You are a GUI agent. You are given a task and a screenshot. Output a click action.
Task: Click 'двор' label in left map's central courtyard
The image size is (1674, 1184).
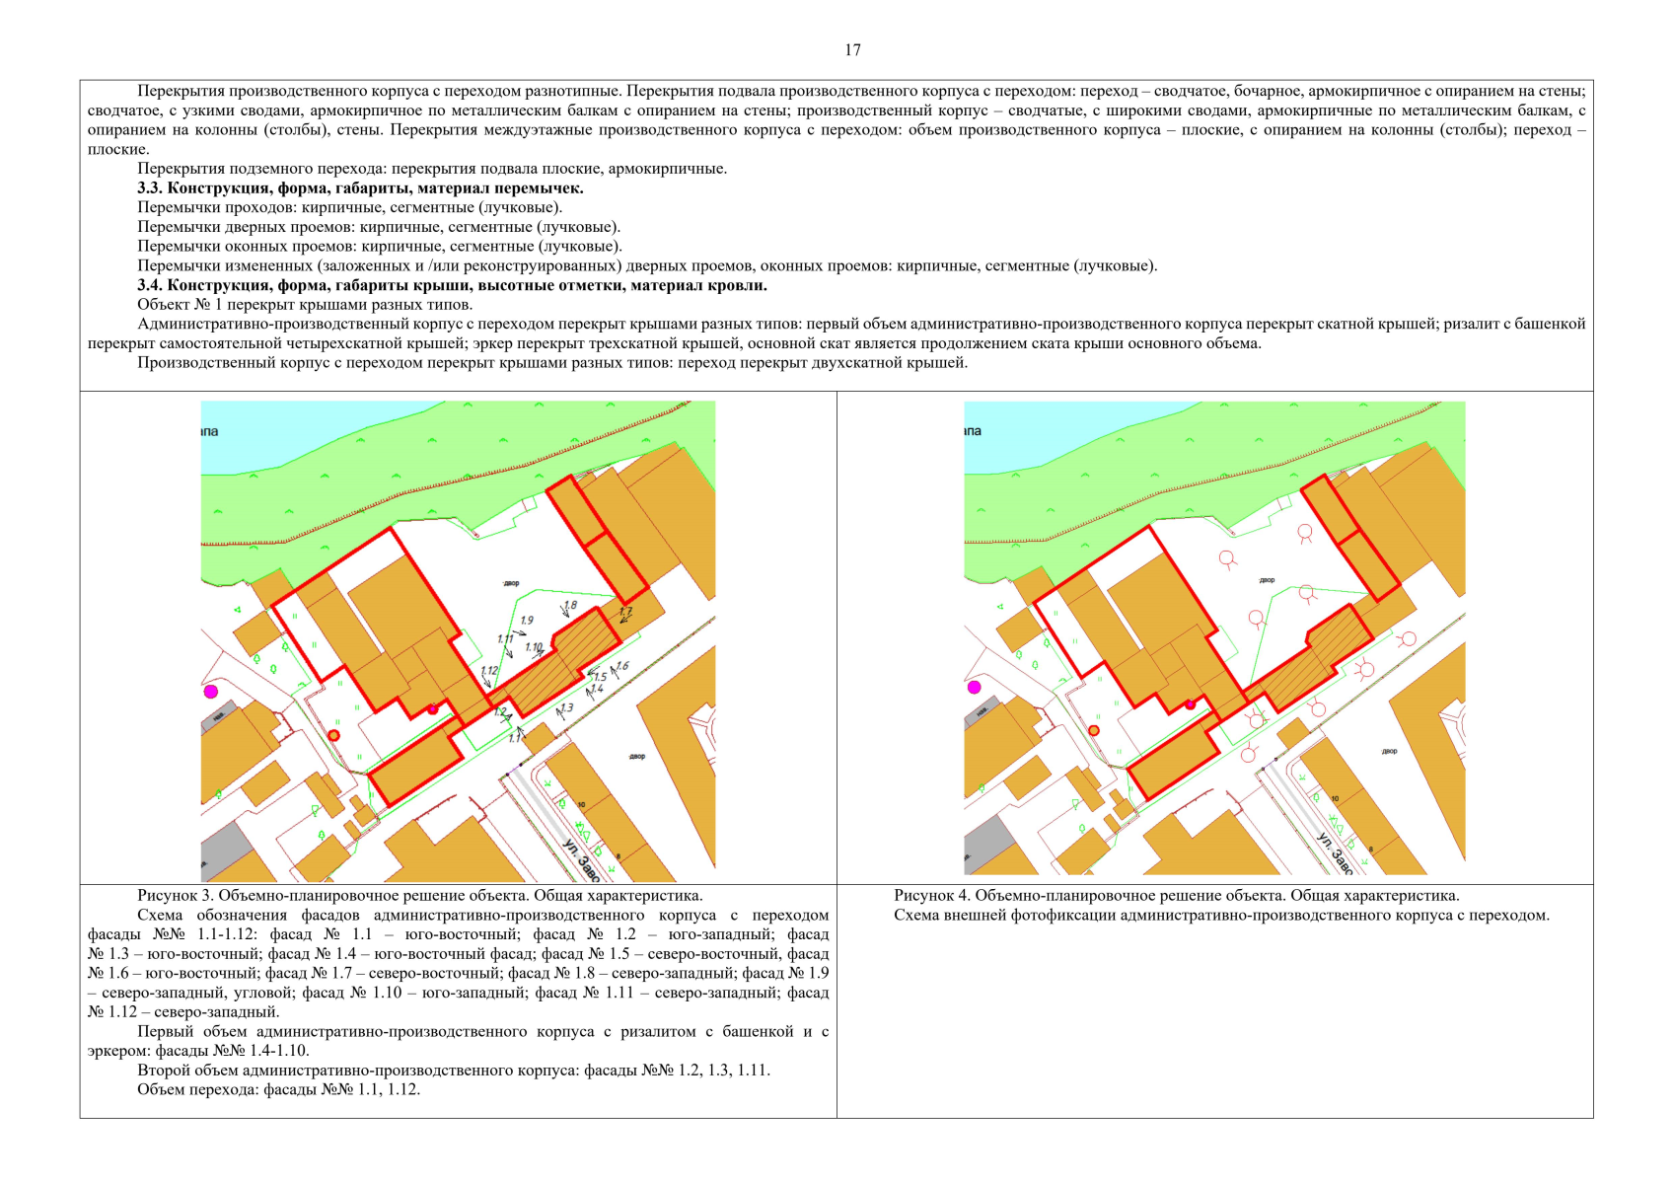point(511,583)
